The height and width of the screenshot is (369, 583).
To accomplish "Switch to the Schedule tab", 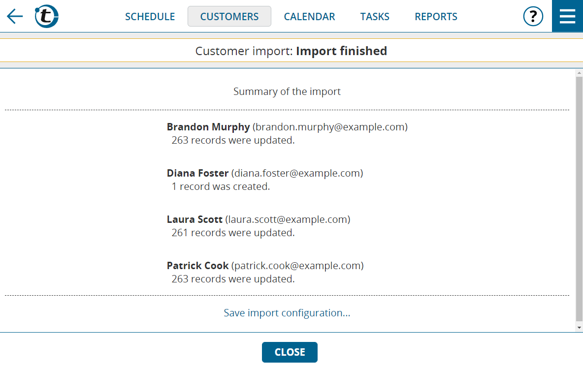I will (x=150, y=16).
